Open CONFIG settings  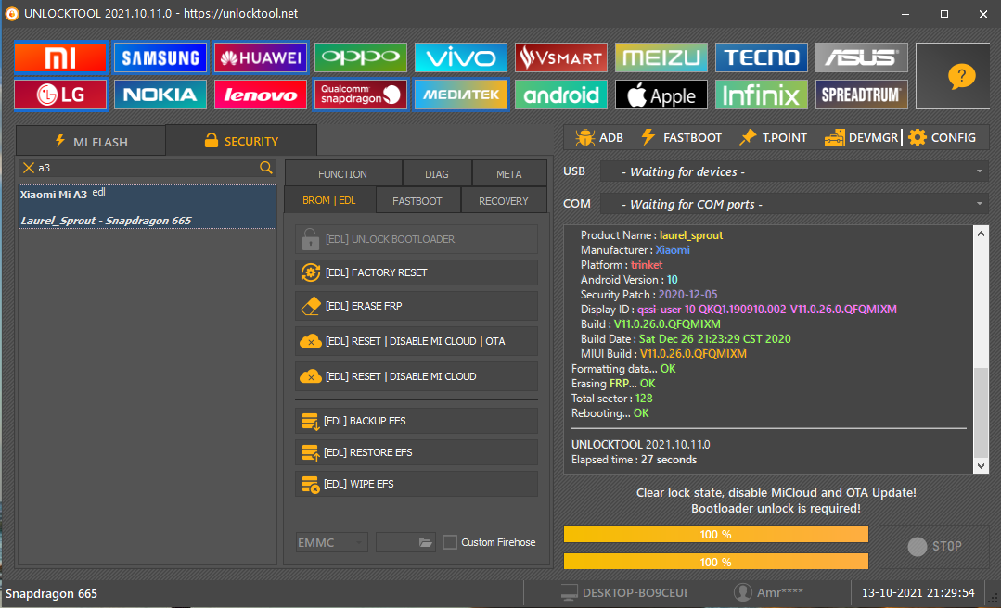(943, 138)
